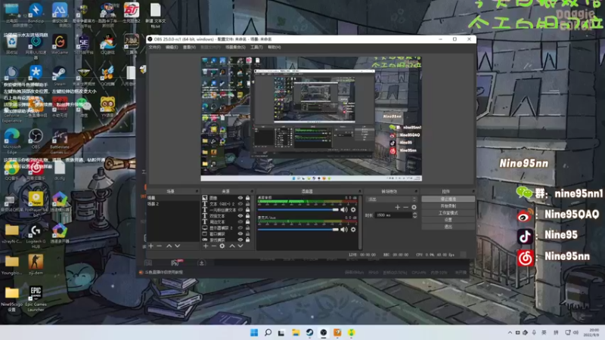Viewport: 605px width, 340px height.
Task: Enable 工作室模式 in controls
Action: pos(448,213)
